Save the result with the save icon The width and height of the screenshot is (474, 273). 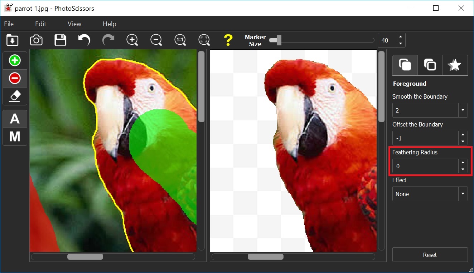(60, 40)
